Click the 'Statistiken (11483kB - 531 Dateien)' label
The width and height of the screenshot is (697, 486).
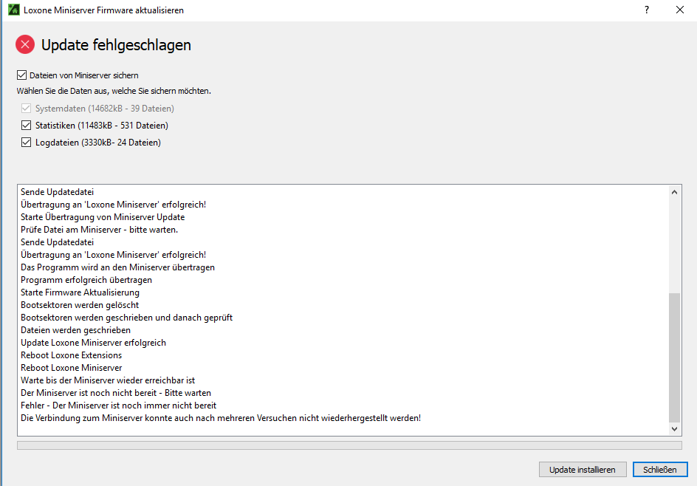(x=102, y=126)
